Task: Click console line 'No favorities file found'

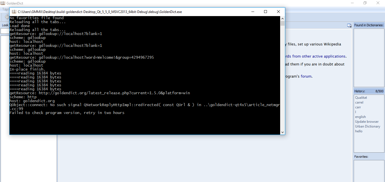Action: (37, 18)
